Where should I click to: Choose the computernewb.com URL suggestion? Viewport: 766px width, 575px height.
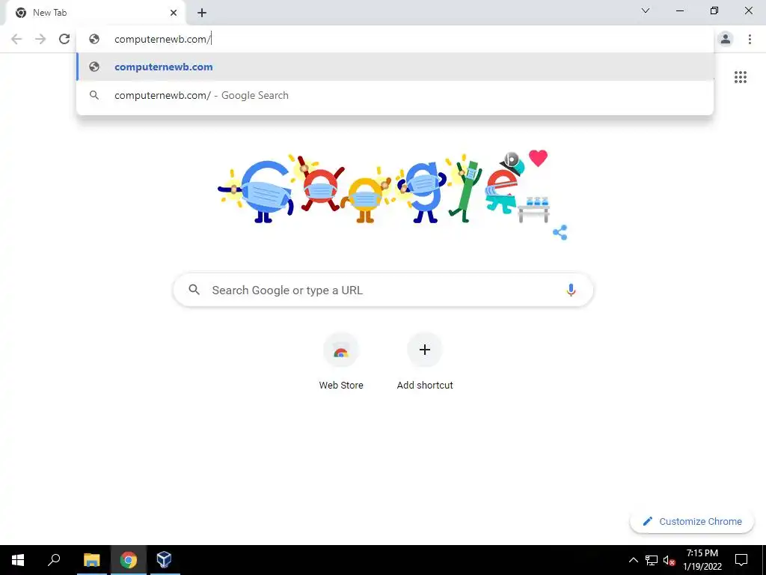[x=395, y=67]
